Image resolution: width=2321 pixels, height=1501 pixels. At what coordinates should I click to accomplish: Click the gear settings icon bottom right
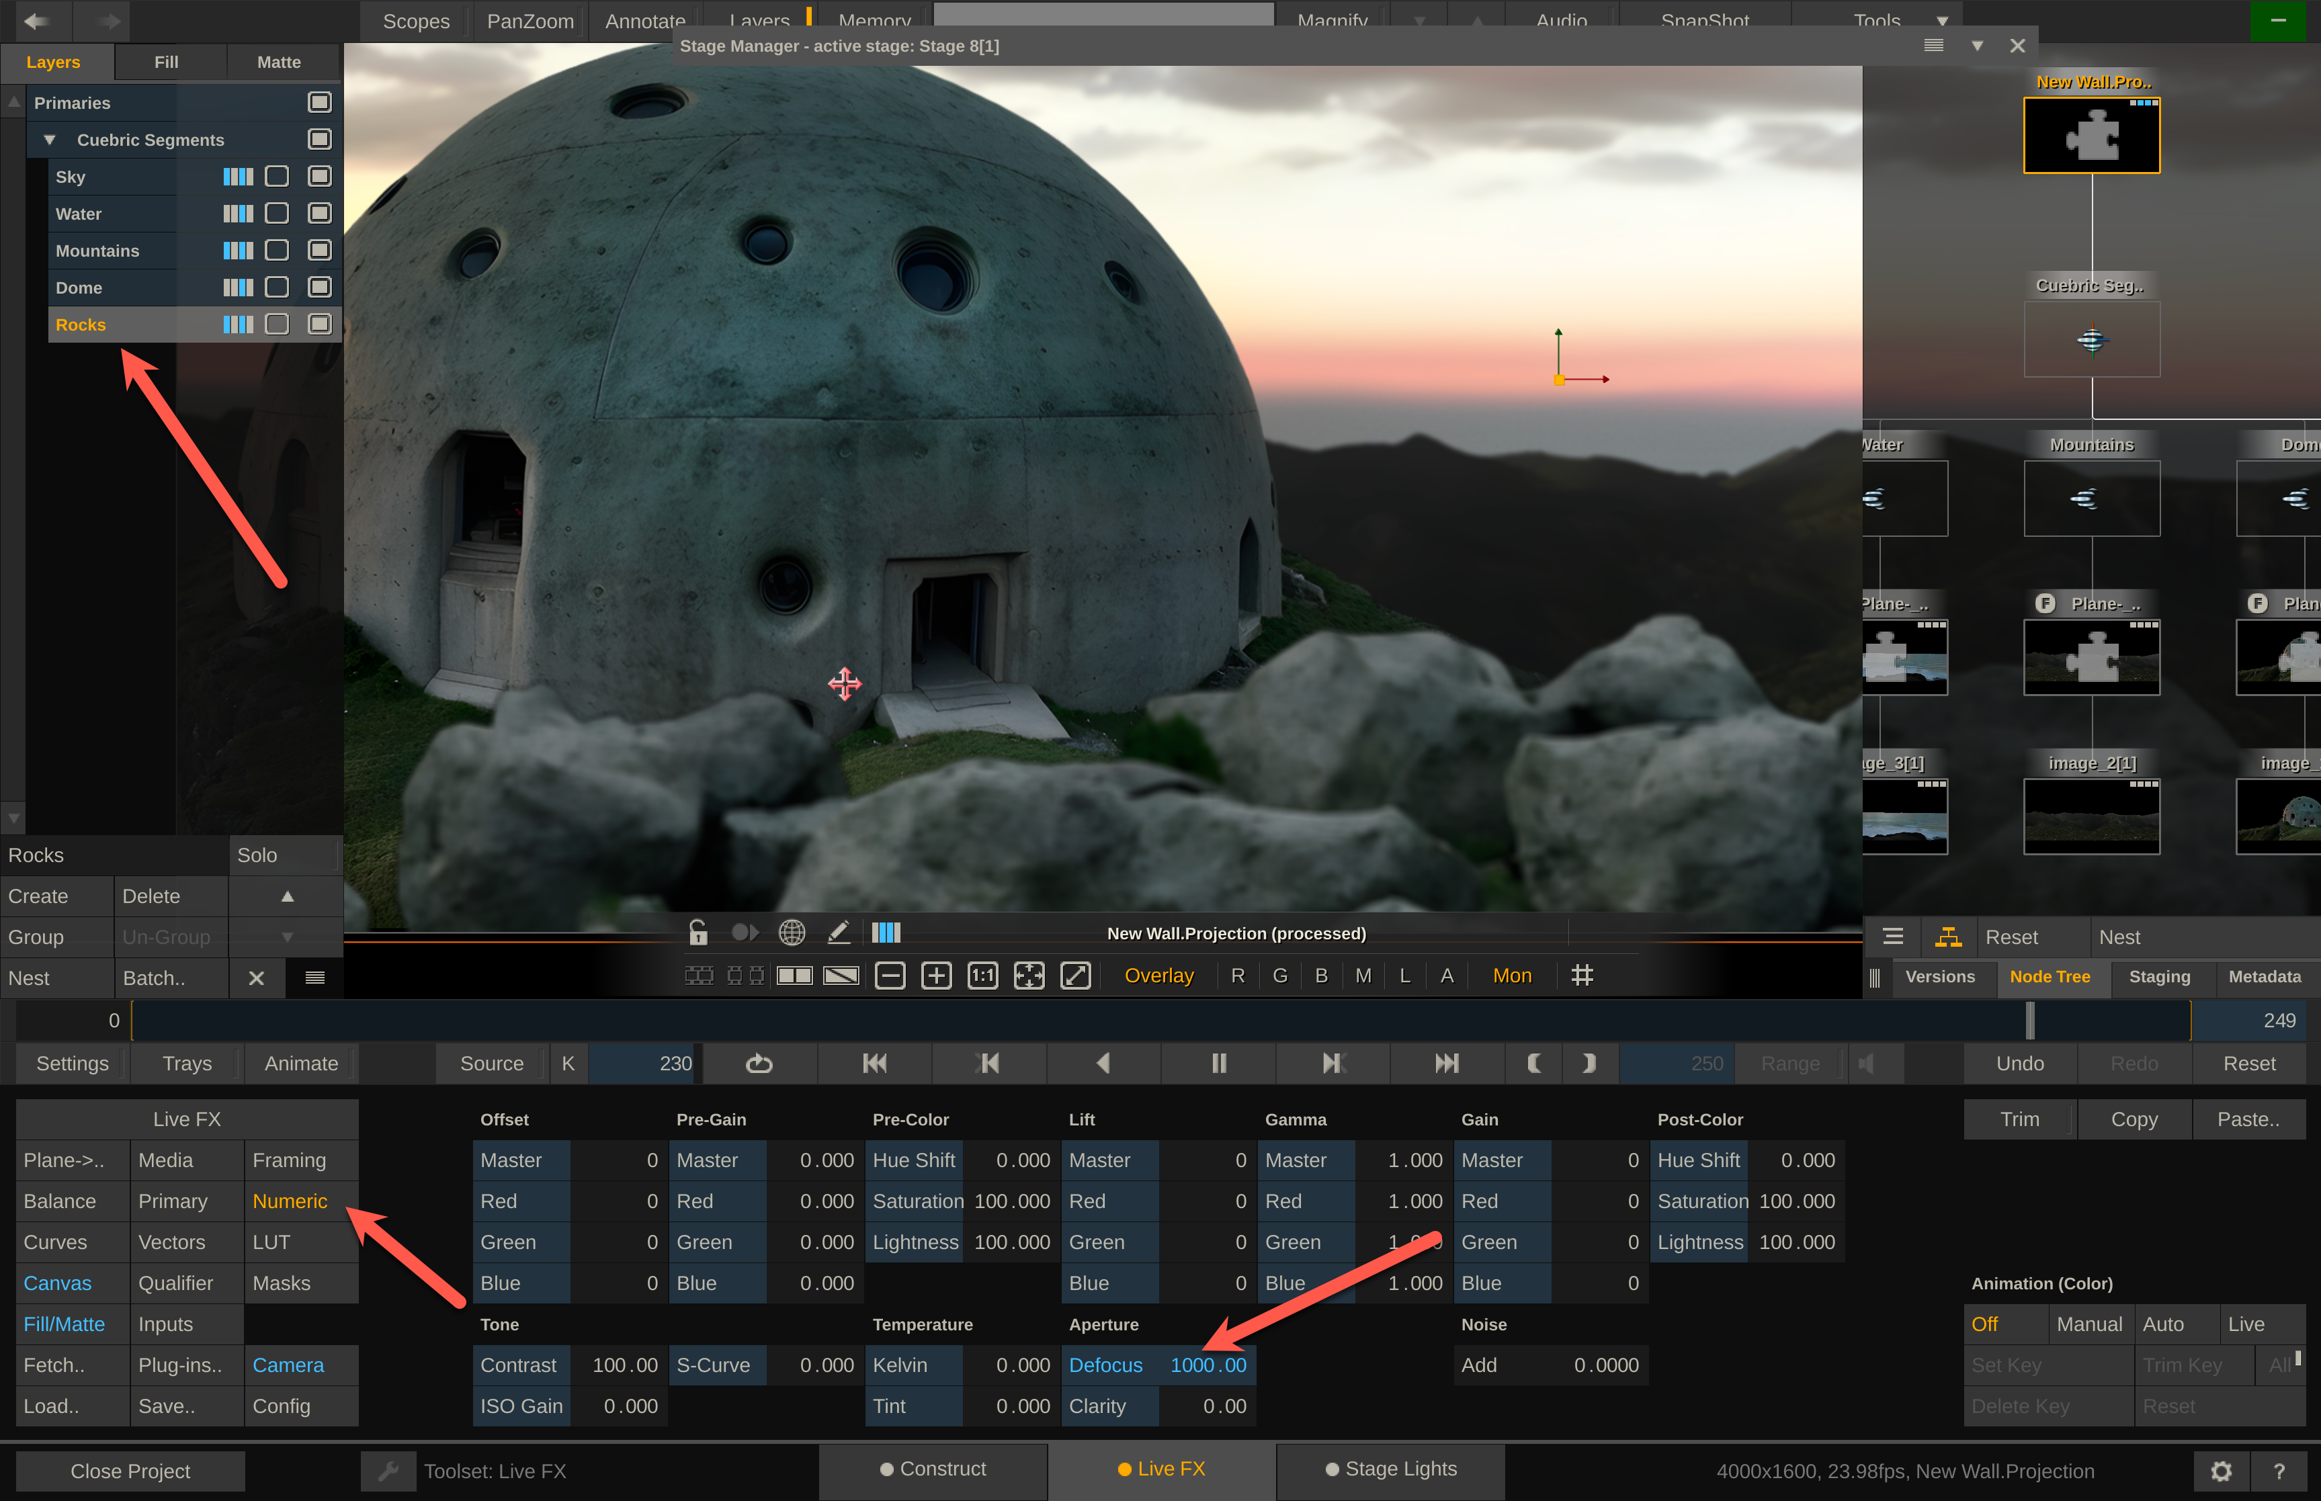click(x=2221, y=1471)
